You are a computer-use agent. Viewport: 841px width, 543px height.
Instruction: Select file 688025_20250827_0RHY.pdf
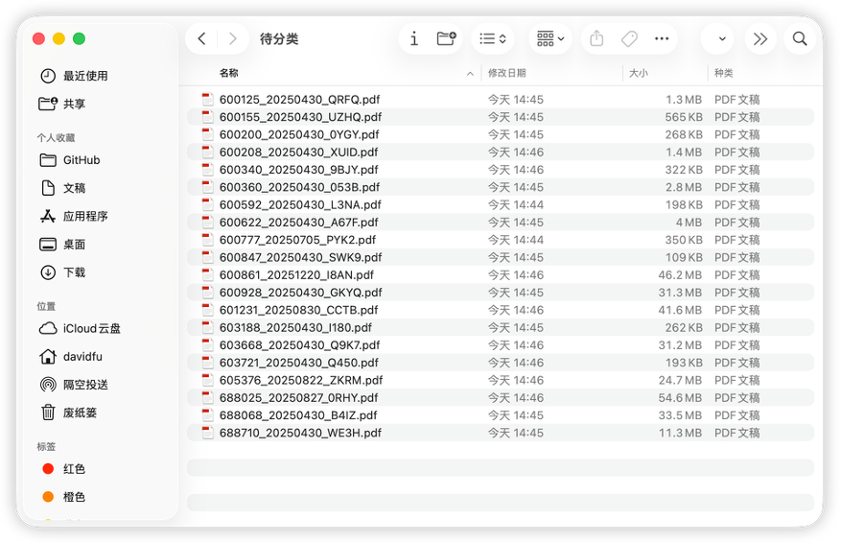coord(300,398)
